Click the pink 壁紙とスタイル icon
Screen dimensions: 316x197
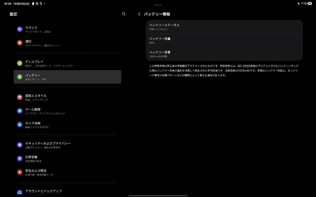(x=20, y=97)
